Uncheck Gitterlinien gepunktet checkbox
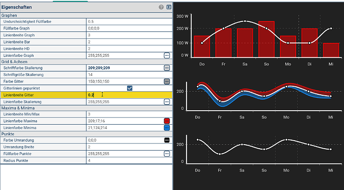 coord(130,88)
